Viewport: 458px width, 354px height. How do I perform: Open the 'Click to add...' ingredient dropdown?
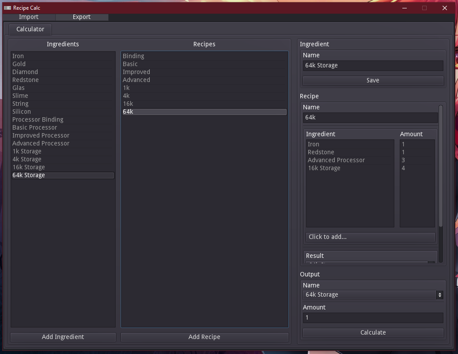[x=370, y=237]
